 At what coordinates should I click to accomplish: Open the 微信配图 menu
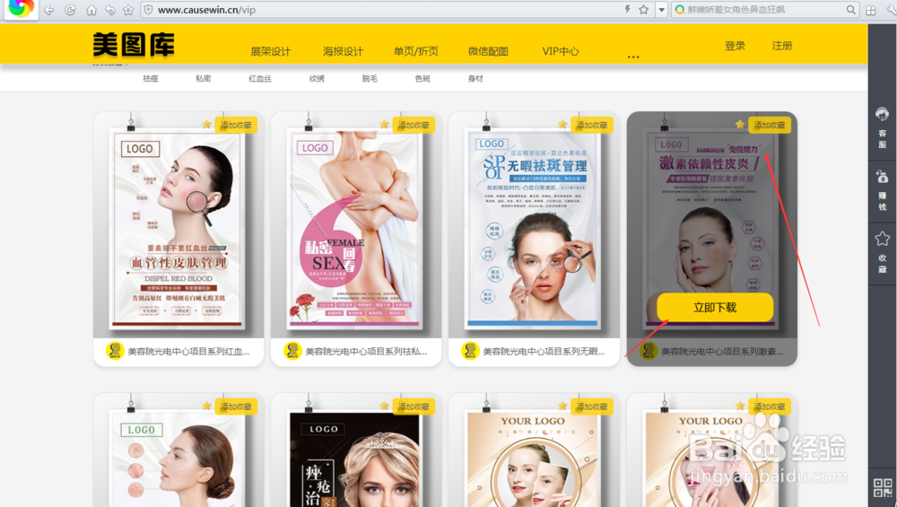point(488,51)
